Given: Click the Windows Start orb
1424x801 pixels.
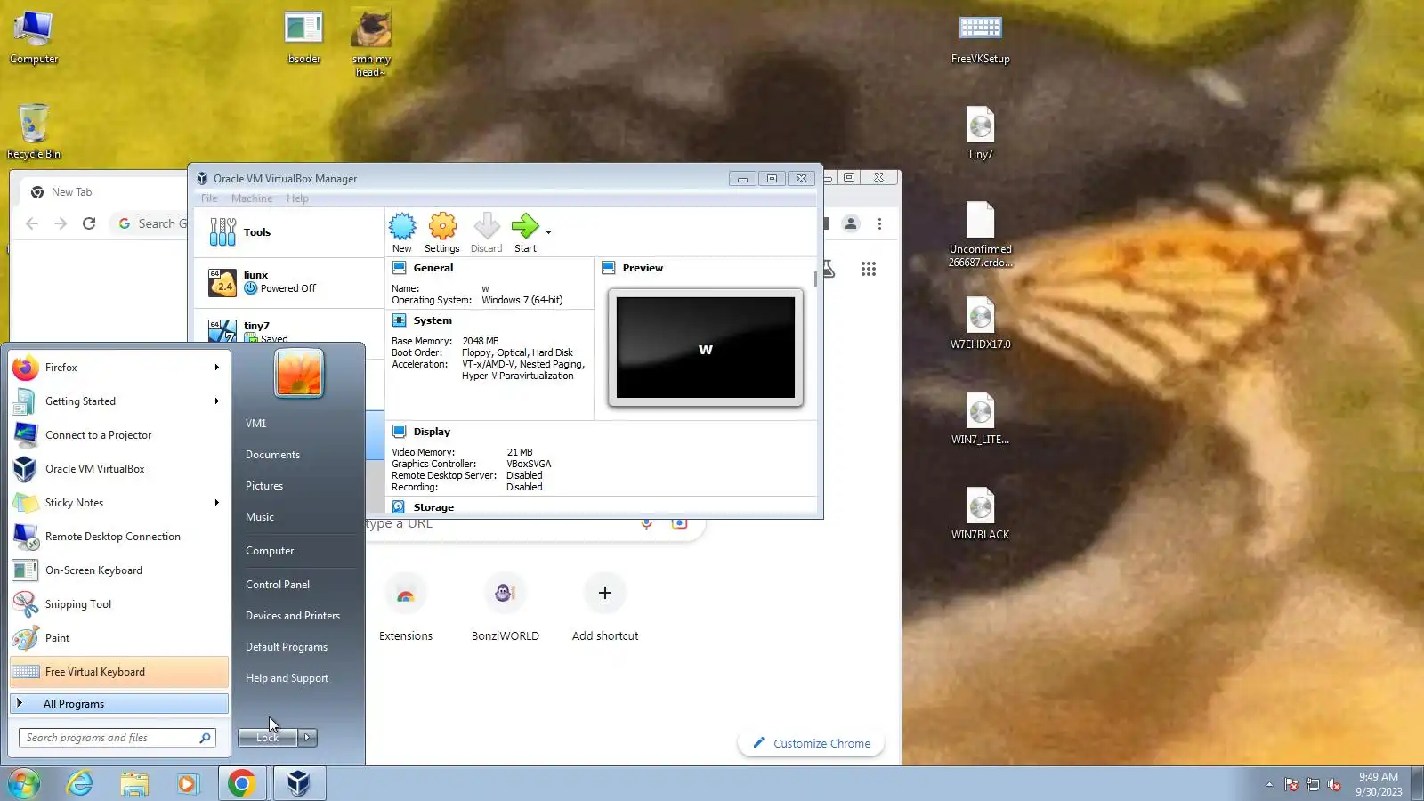Looking at the screenshot, I should click(x=24, y=783).
